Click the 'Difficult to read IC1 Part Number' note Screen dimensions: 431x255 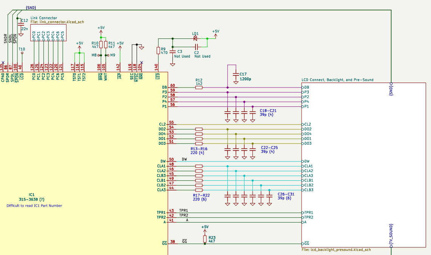34,206
